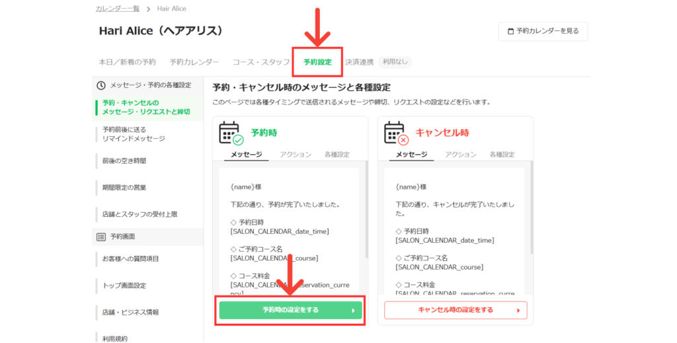Open 予約前後に送るリマインドメッセージ in sidebar
Viewport: 677px width, 343px height.
click(134, 134)
